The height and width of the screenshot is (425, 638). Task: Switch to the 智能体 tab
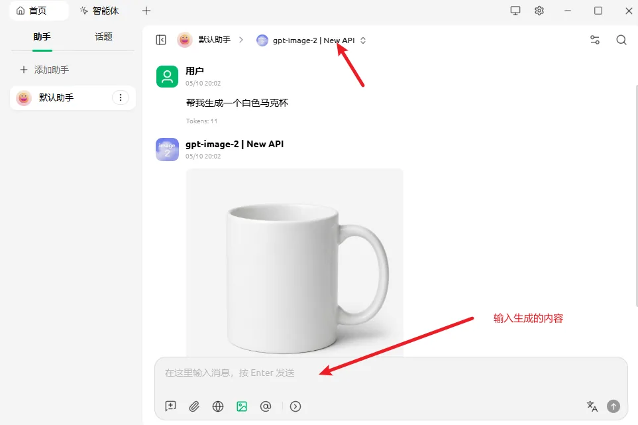point(99,11)
